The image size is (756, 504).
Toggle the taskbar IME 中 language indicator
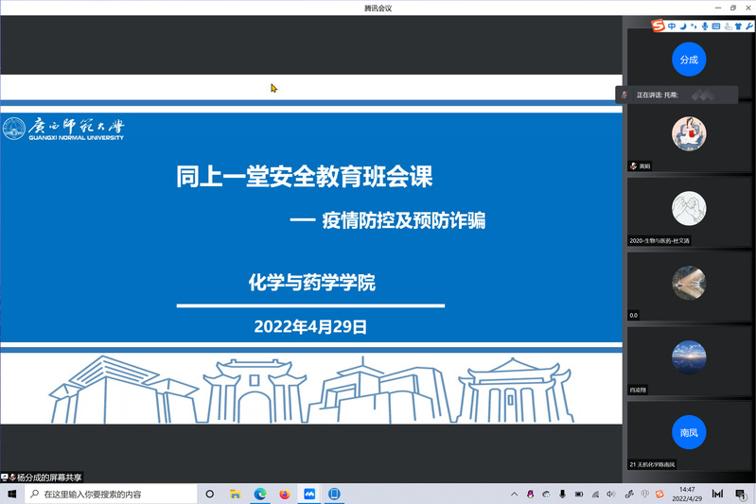point(645,494)
